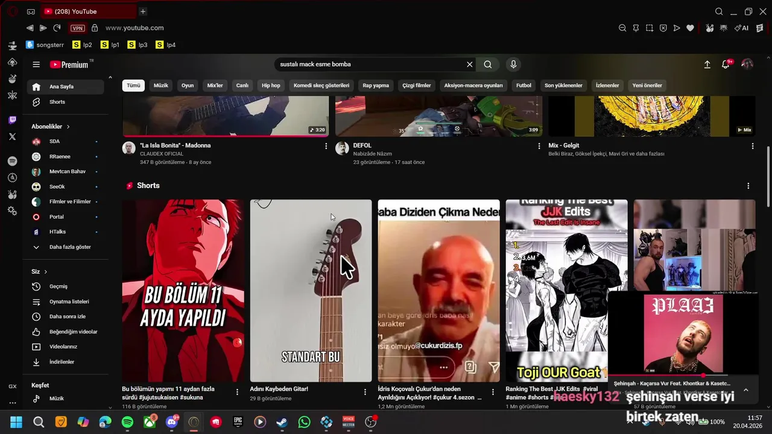Open the upload/create video icon
The width and height of the screenshot is (772, 434).
tap(707, 64)
